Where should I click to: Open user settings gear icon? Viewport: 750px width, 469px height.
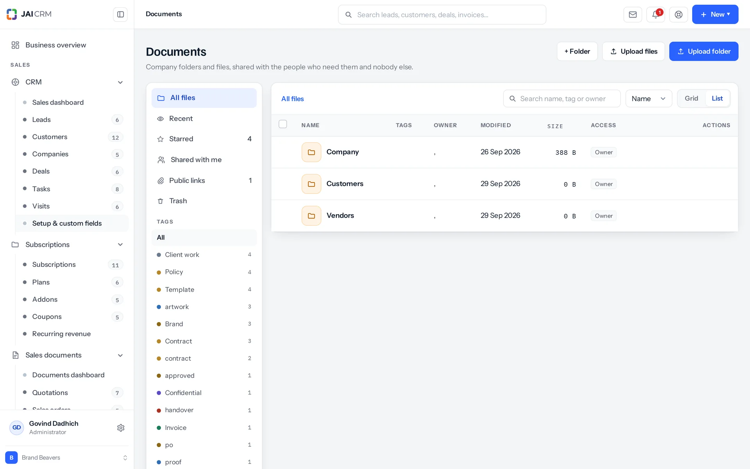[x=121, y=428]
